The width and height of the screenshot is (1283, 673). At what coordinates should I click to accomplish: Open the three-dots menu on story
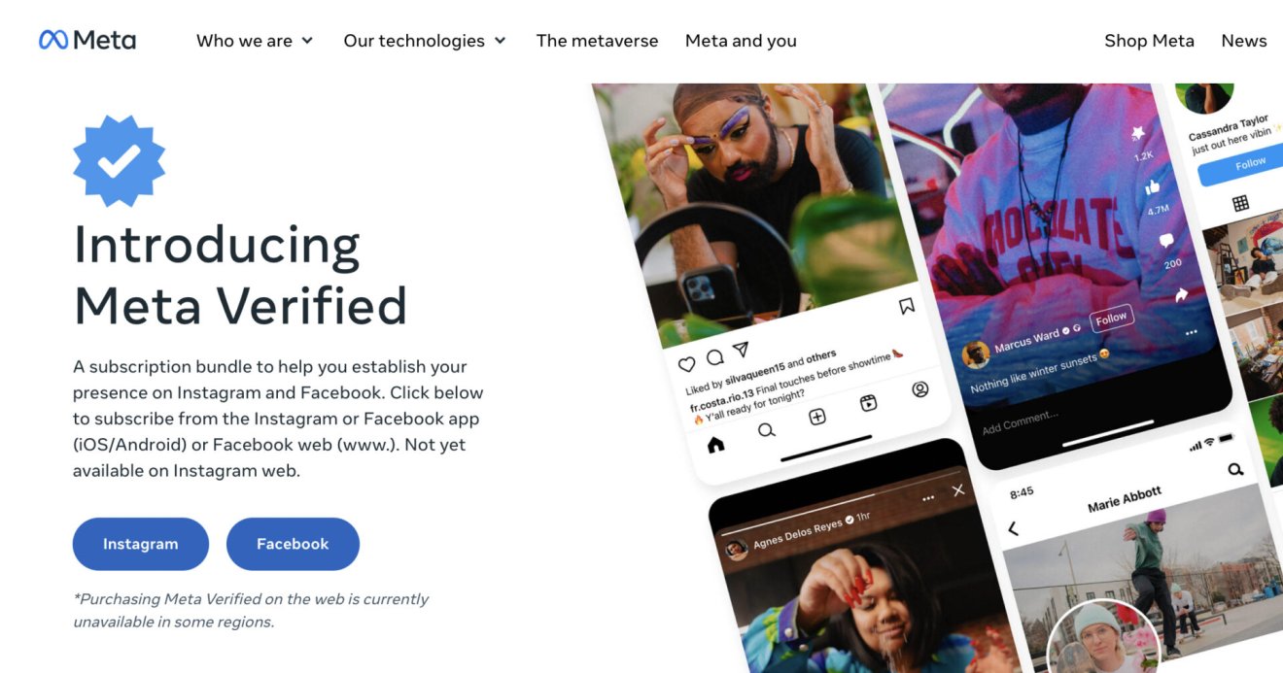point(927,497)
